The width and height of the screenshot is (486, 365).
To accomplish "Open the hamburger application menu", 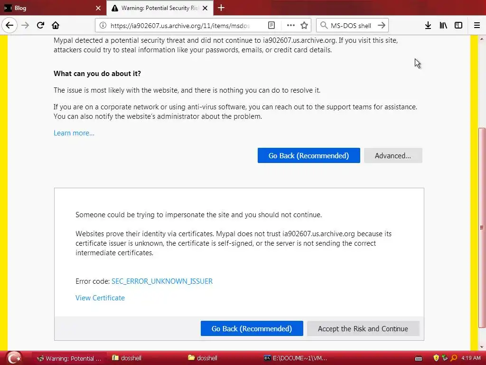I will [477, 26].
